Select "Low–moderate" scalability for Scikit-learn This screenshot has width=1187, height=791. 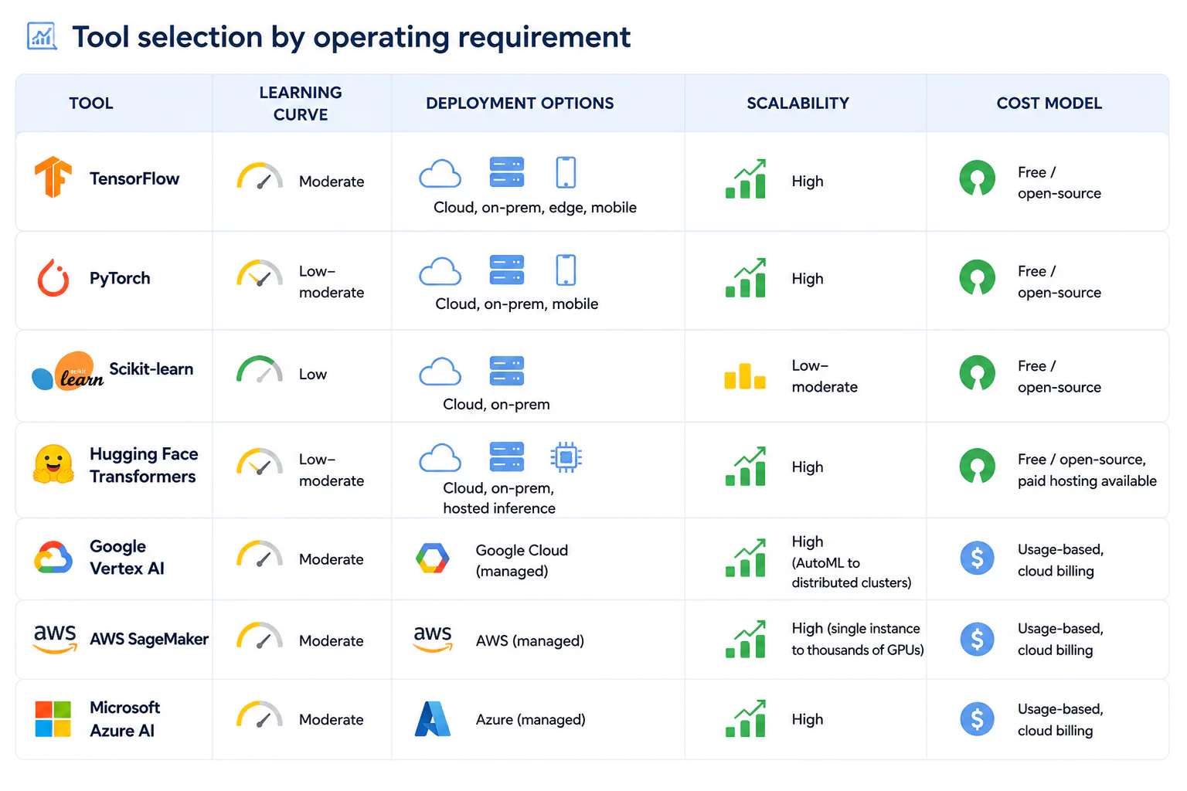tap(825, 376)
